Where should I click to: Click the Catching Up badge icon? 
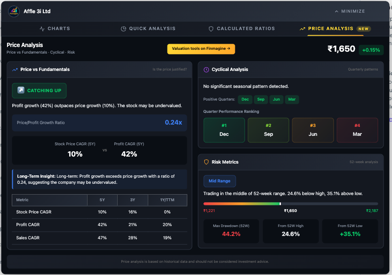coord(21,90)
